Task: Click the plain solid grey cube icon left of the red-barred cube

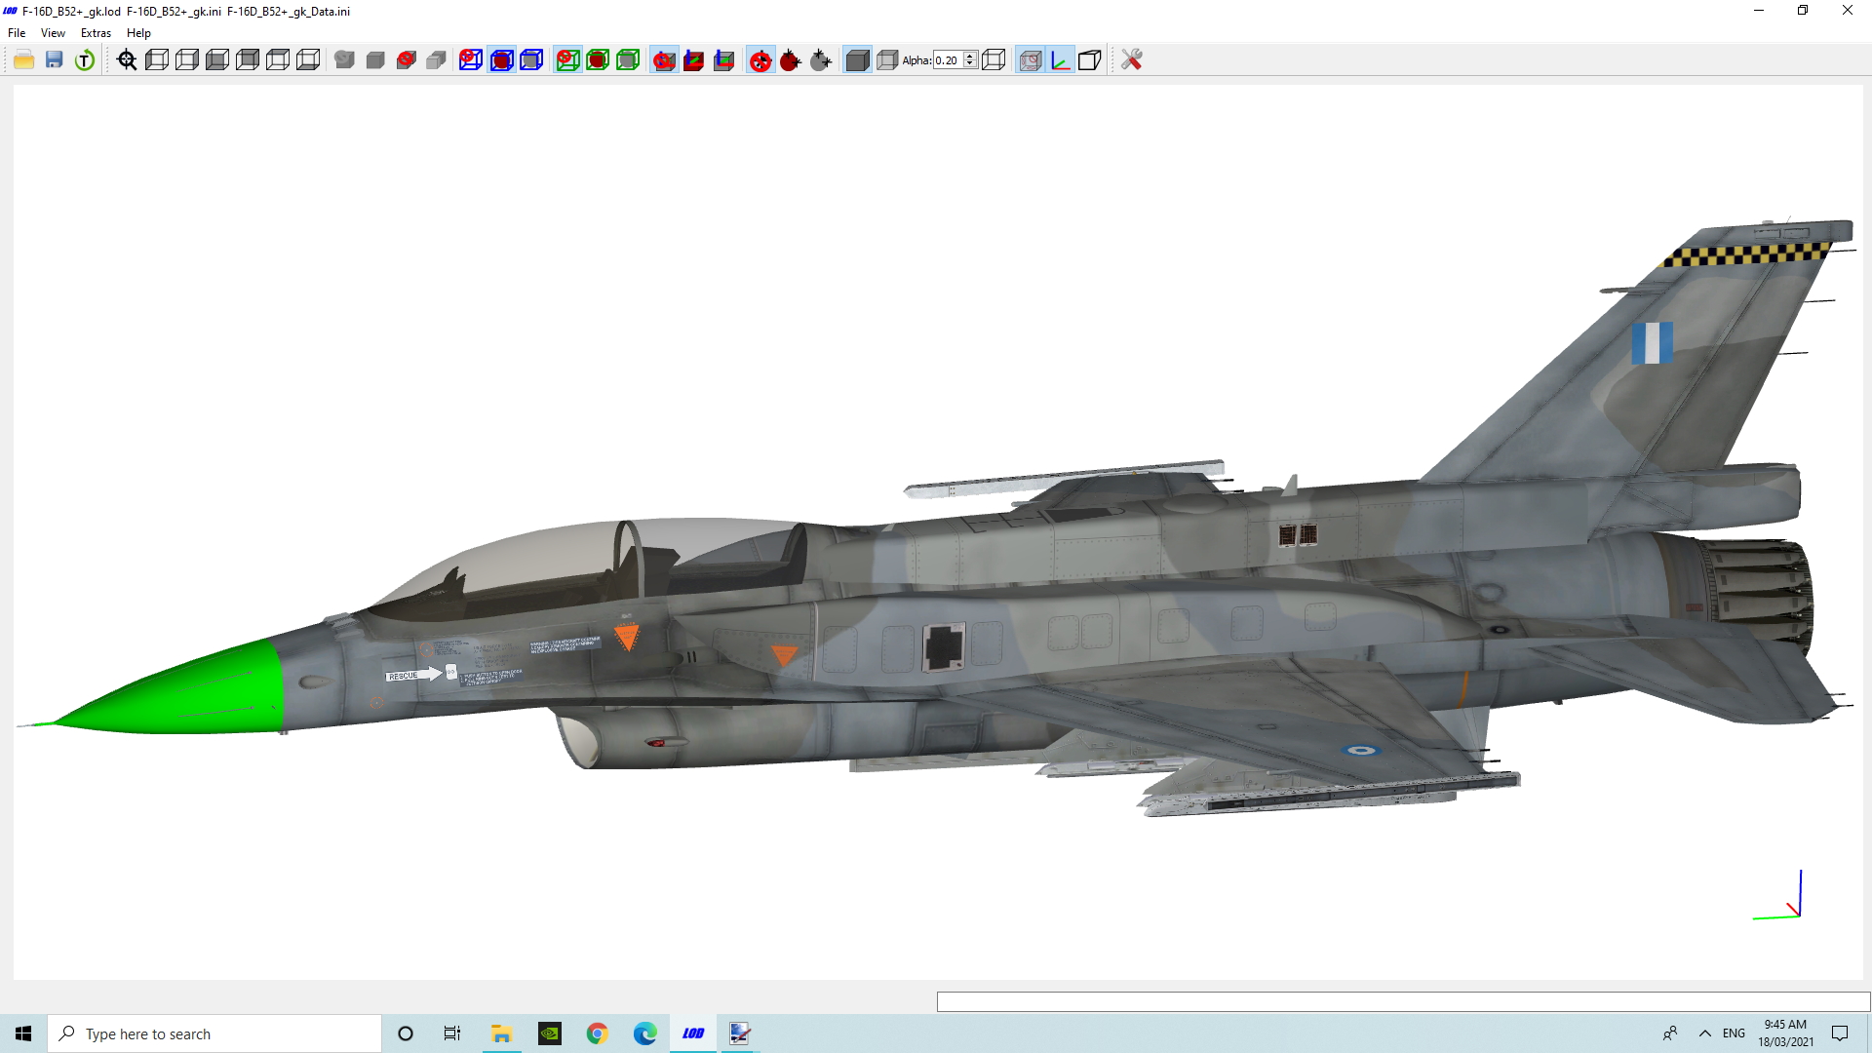Action: click(375, 60)
